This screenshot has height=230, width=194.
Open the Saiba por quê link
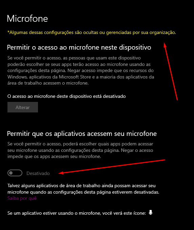tap(22, 198)
